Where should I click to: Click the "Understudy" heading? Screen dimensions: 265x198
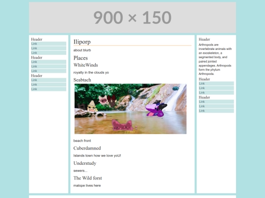(x=85, y=163)
